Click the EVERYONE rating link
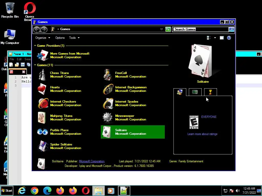Image resolution: width=262 pixels, height=196 pixels. coord(209,117)
